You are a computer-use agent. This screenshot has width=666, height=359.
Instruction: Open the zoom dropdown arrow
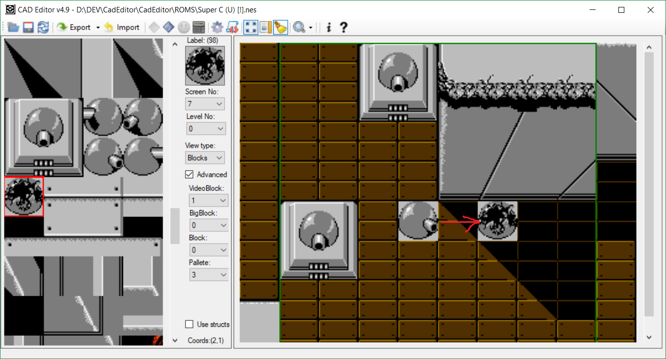pyautogui.click(x=310, y=27)
